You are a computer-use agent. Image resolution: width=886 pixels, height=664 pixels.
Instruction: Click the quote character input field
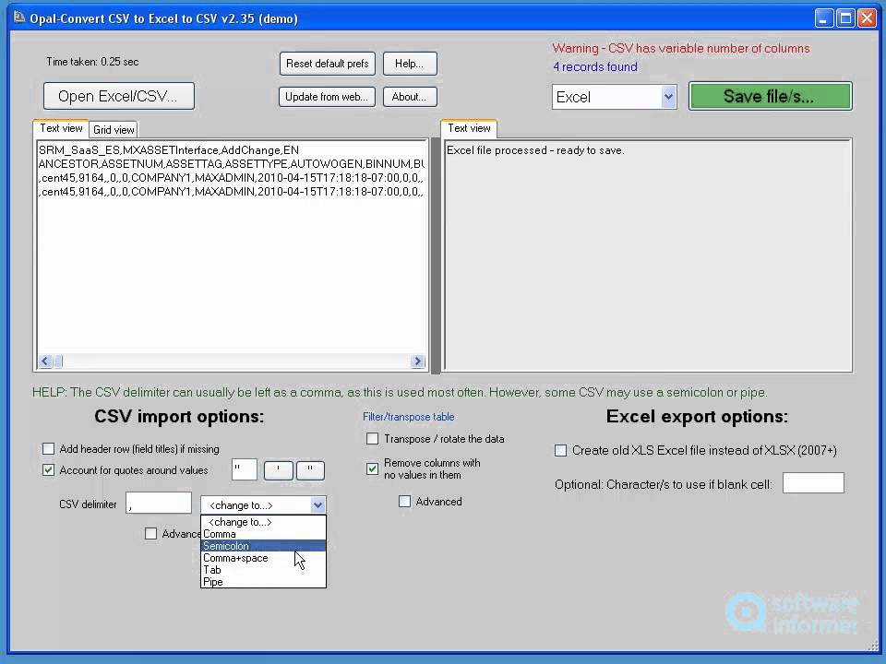(244, 469)
